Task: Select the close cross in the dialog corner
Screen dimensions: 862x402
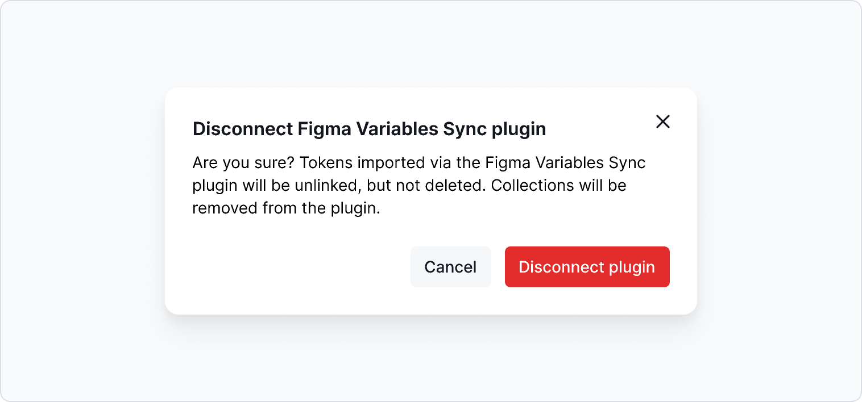Action: pyautogui.click(x=663, y=122)
